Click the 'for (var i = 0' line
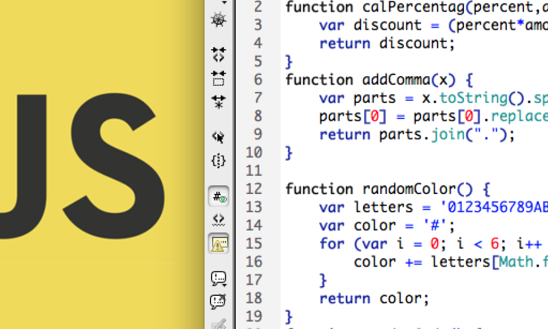 [x=431, y=244]
